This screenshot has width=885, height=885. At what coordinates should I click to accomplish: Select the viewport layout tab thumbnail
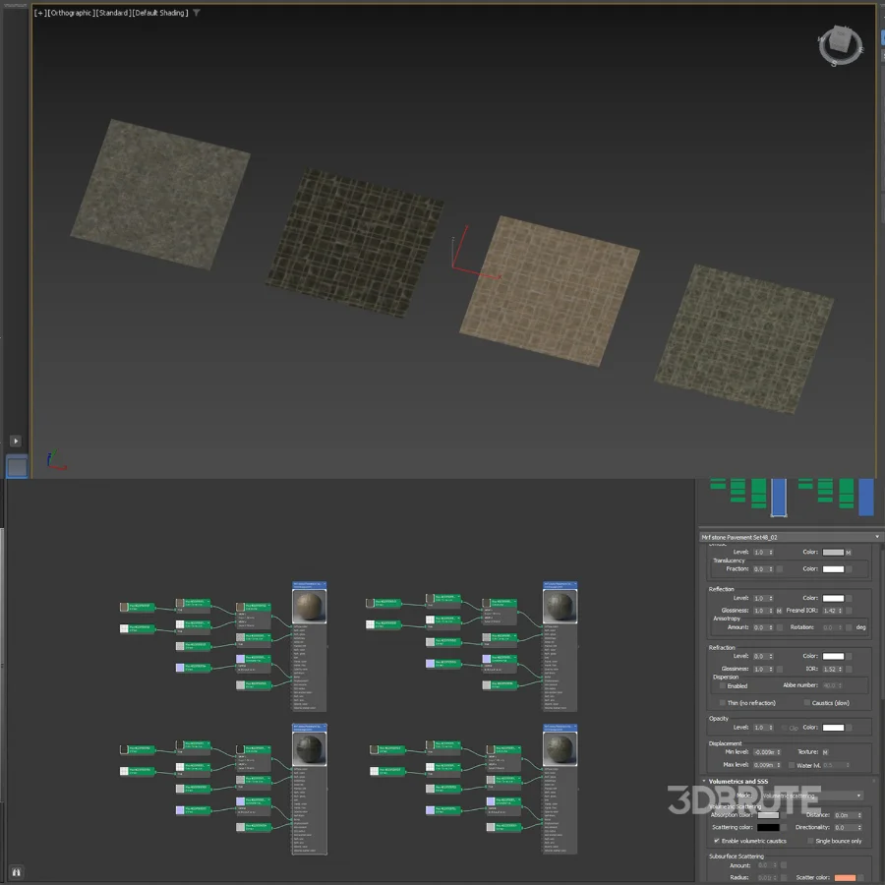click(x=17, y=467)
